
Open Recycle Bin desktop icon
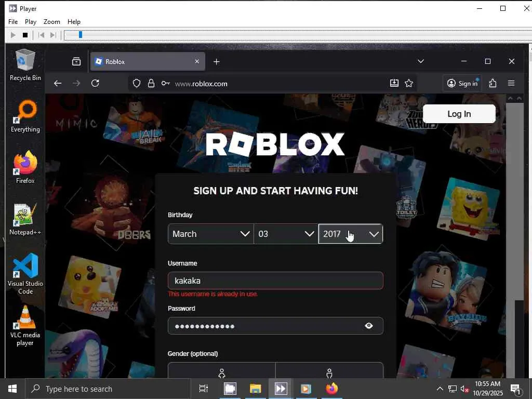(25, 65)
